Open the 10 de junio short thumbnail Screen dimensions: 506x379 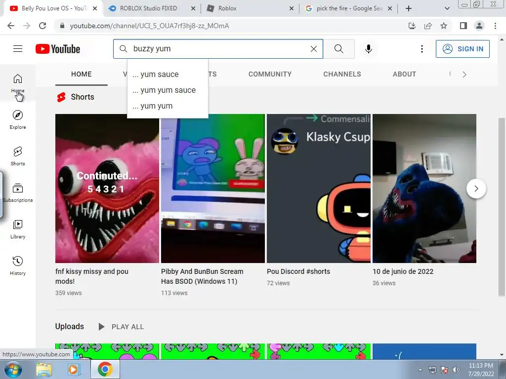424,189
